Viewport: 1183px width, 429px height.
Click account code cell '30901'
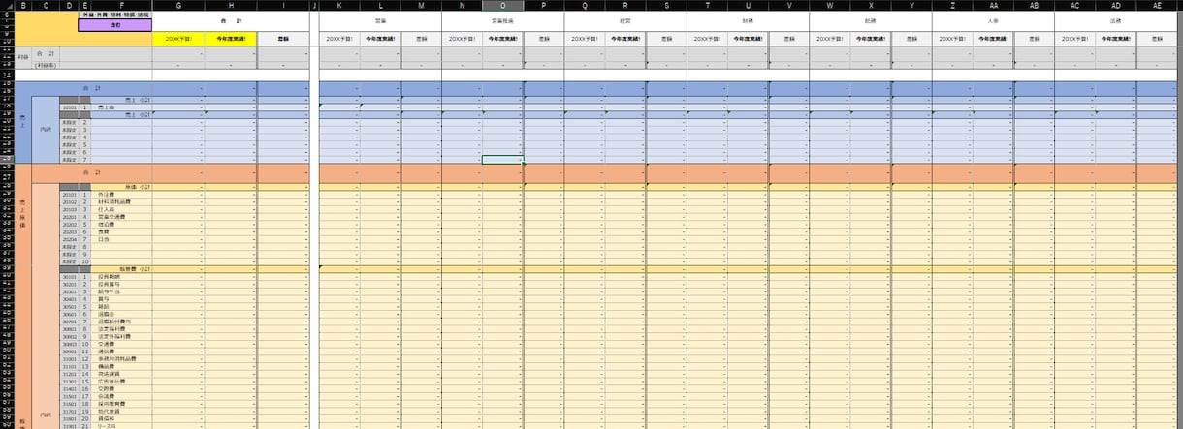point(69,352)
